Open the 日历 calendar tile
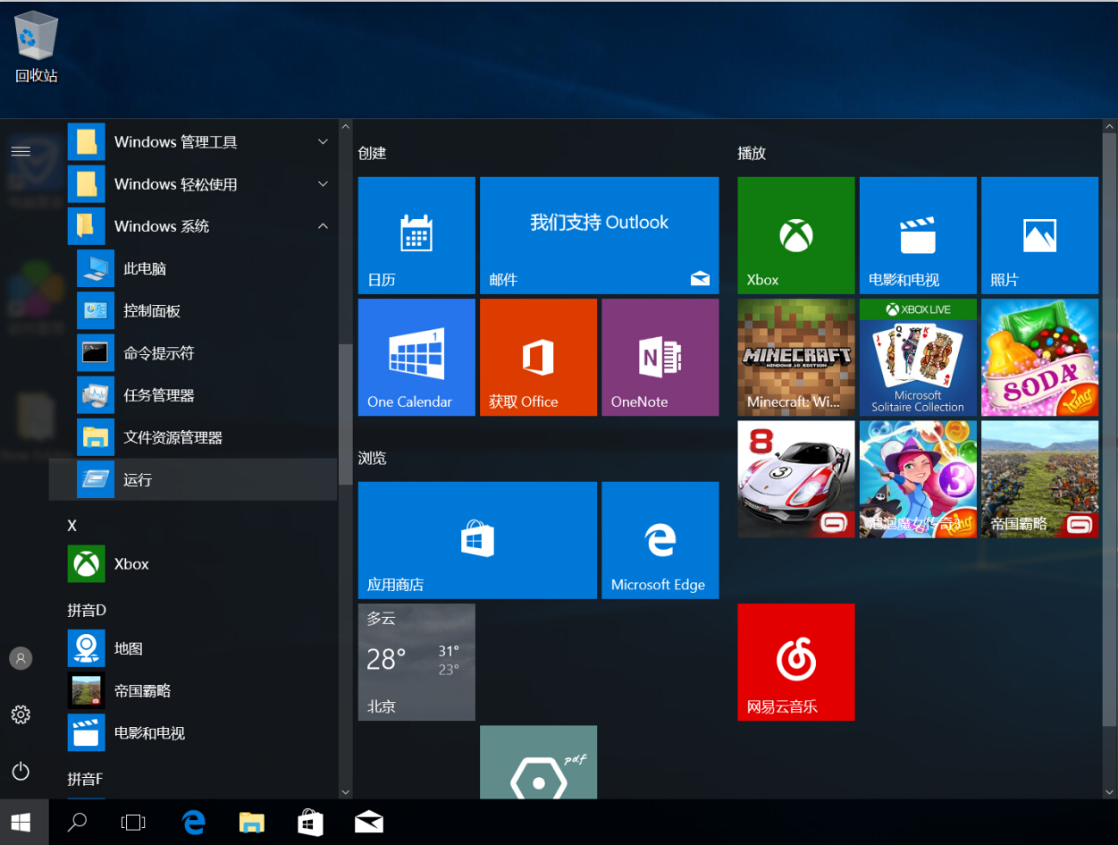This screenshot has height=845, width=1118. click(x=416, y=235)
